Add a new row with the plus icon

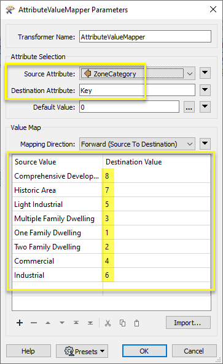click(x=20, y=323)
